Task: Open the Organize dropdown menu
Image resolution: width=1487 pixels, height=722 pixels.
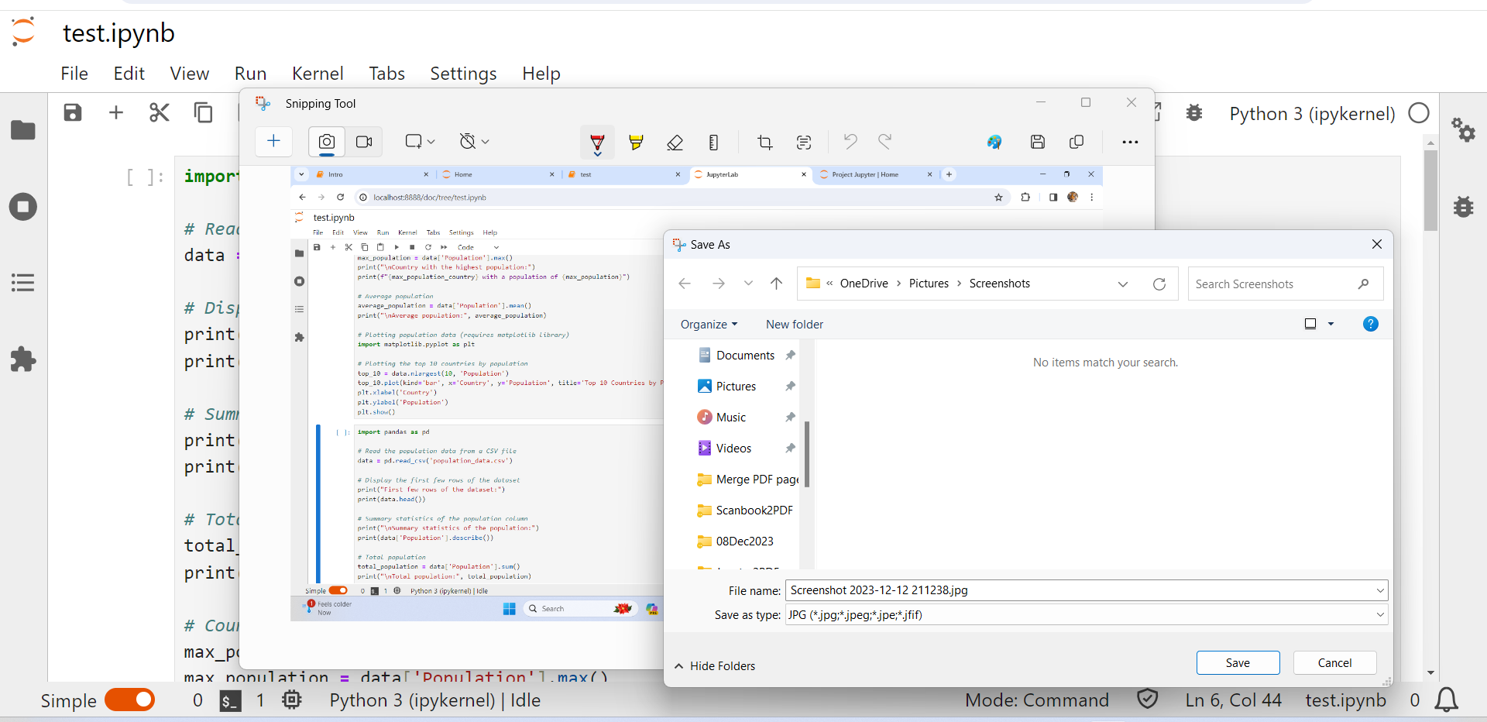Action: [x=709, y=325]
